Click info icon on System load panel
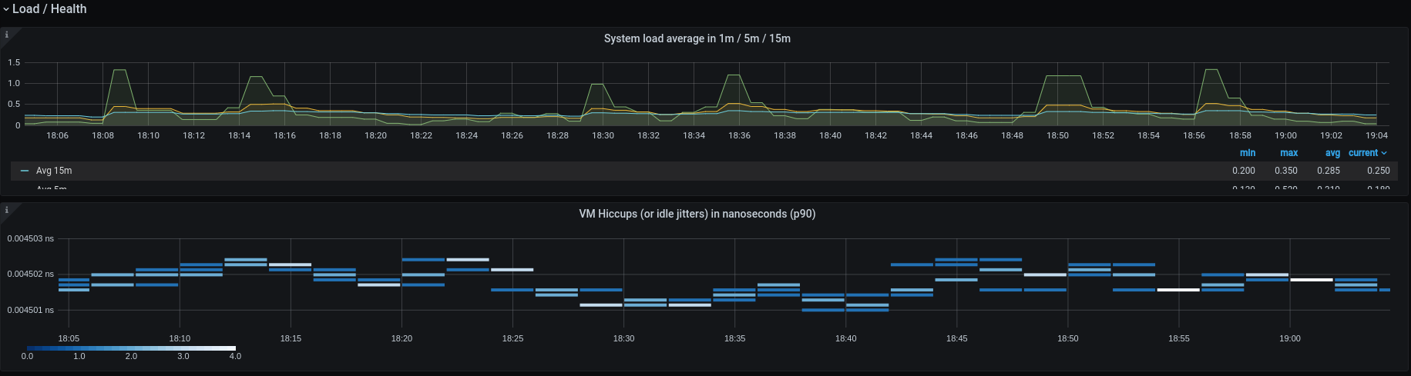The width and height of the screenshot is (1411, 376). click(7, 35)
